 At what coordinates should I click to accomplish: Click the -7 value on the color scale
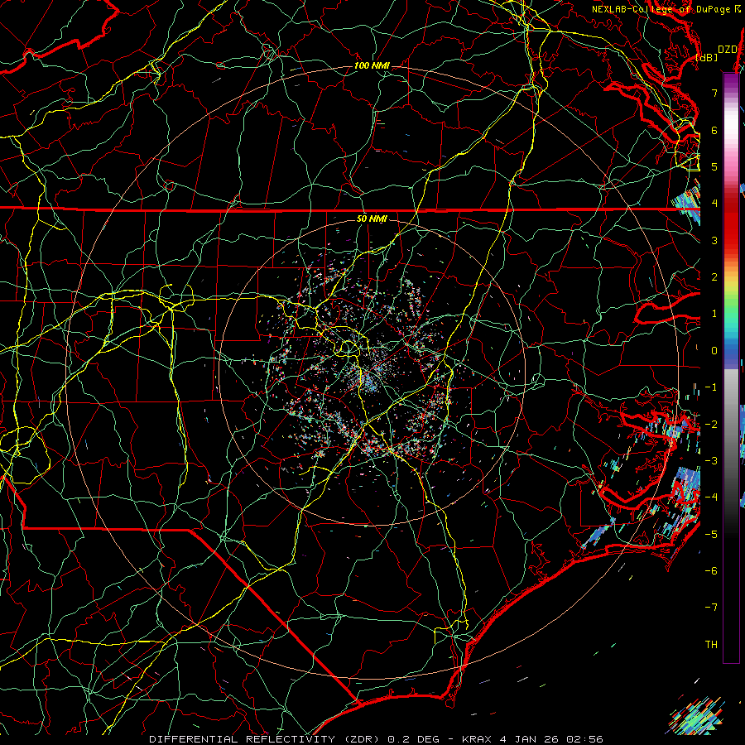click(x=711, y=608)
